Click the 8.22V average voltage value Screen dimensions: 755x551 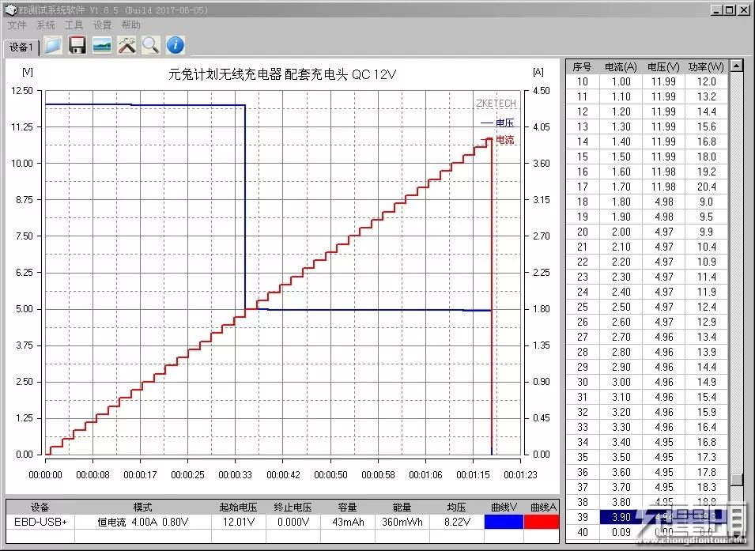[x=456, y=522]
